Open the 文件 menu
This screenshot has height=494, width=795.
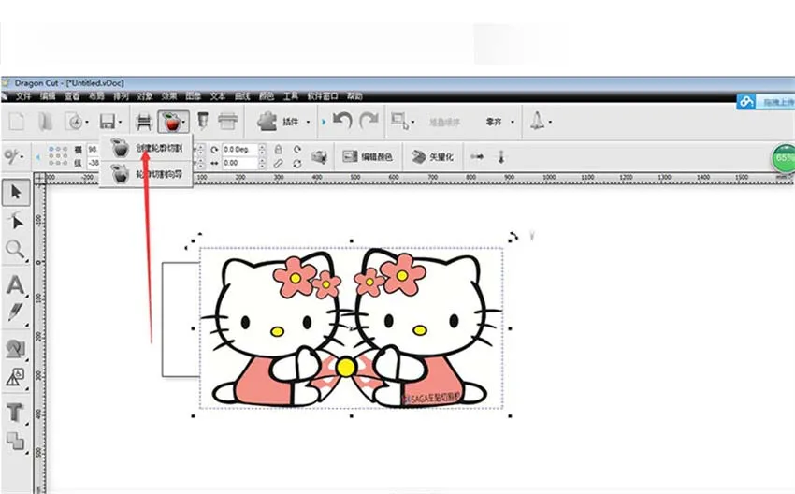pos(23,95)
